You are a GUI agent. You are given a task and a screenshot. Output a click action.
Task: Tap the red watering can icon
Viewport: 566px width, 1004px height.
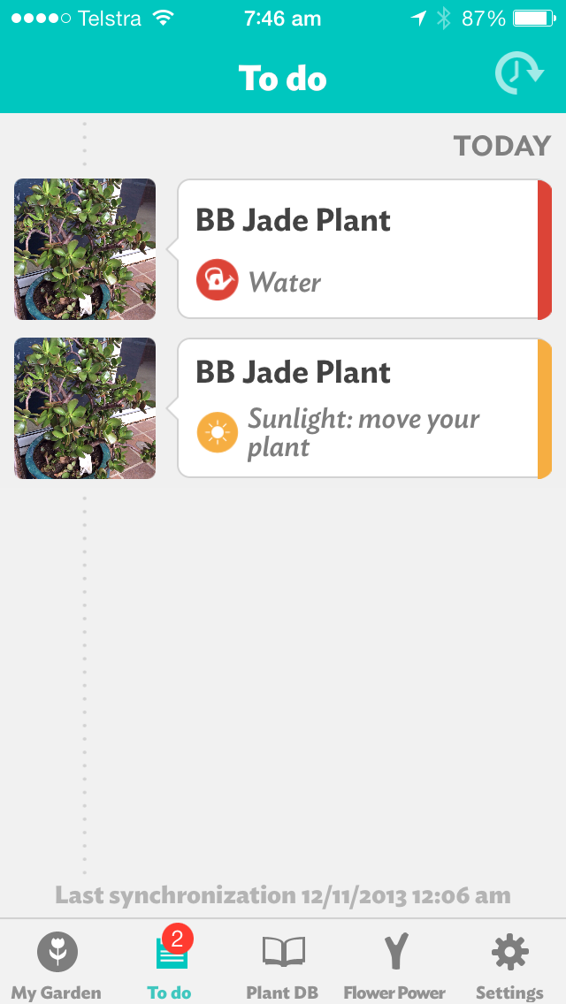tap(217, 280)
